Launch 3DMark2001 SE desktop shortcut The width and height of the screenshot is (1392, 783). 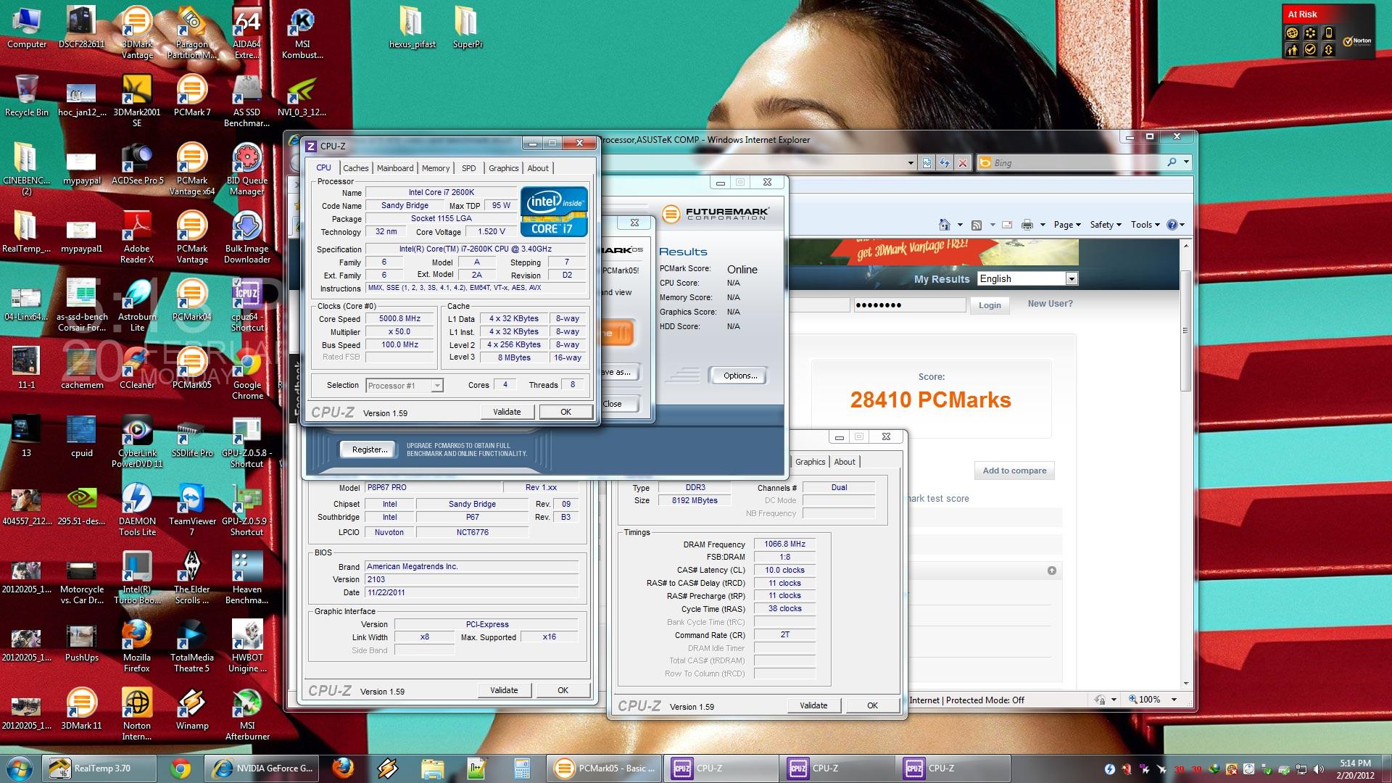click(x=137, y=101)
